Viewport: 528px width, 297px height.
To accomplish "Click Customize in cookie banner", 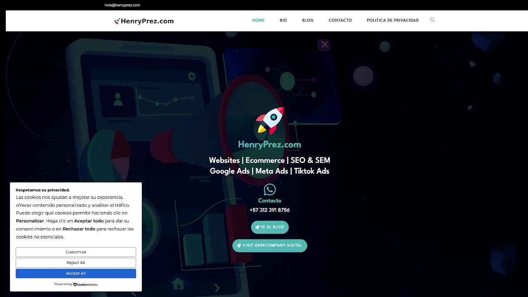I will point(76,252).
